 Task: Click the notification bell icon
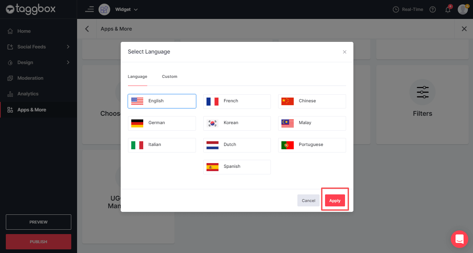[448, 10]
